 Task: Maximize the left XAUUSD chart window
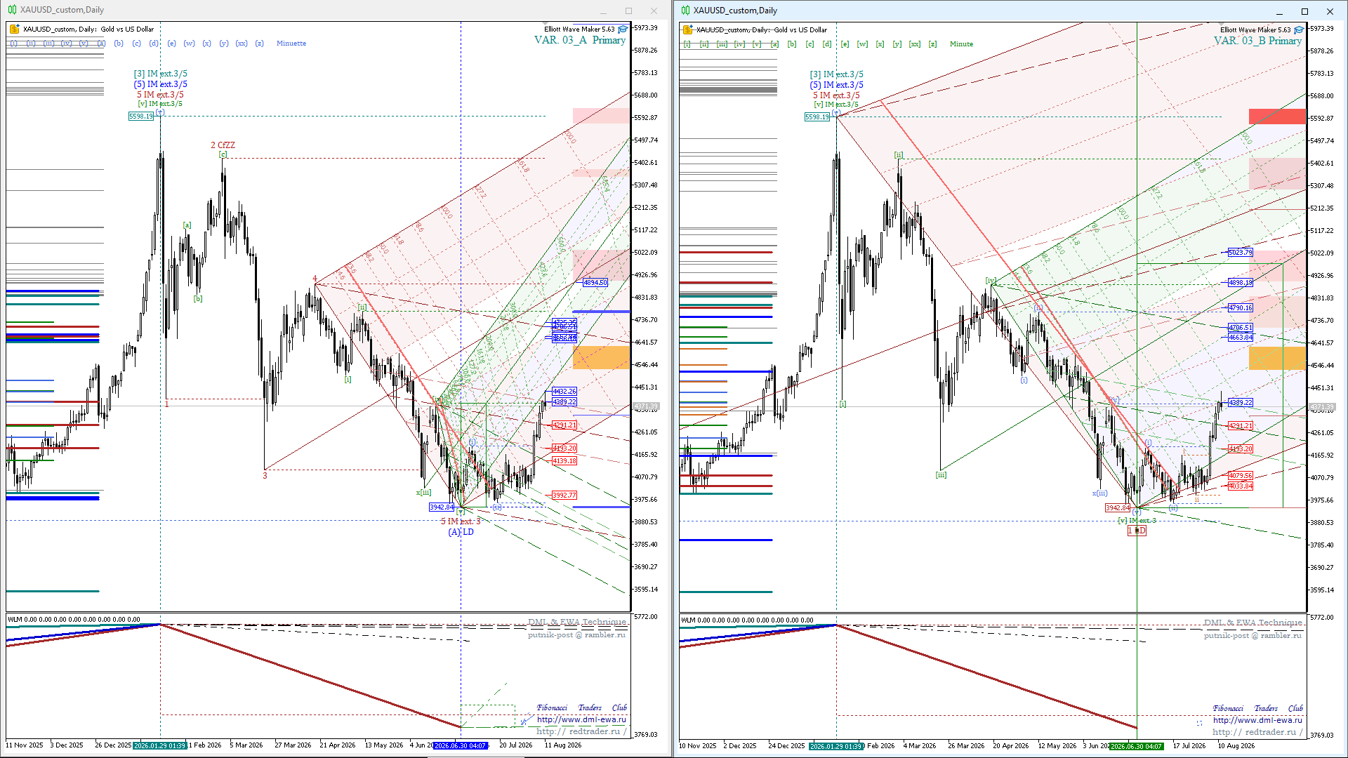[x=628, y=11]
